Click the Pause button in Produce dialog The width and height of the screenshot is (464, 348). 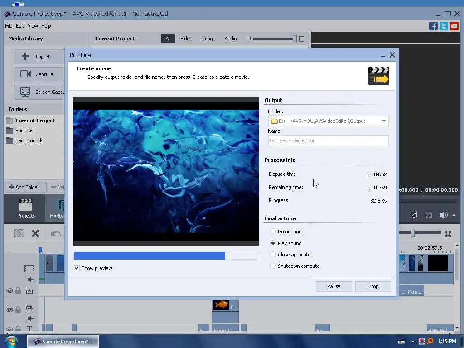tap(333, 286)
